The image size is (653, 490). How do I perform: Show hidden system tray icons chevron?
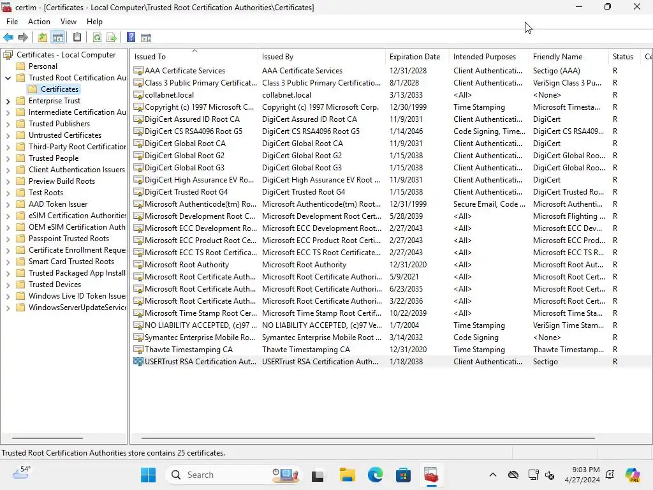point(493,475)
